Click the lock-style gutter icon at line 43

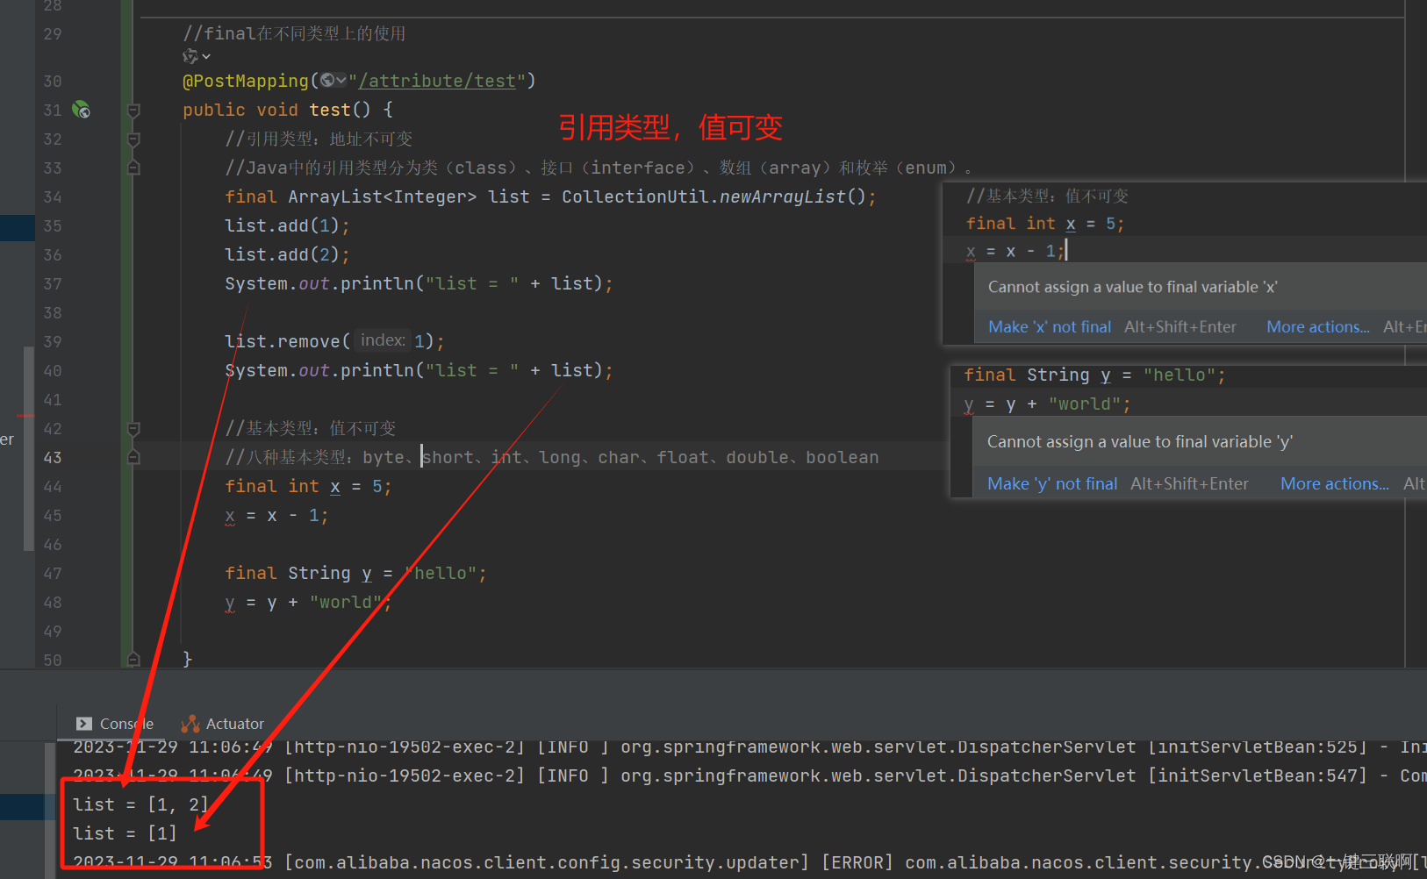pyautogui.click(x=133, y=456)
